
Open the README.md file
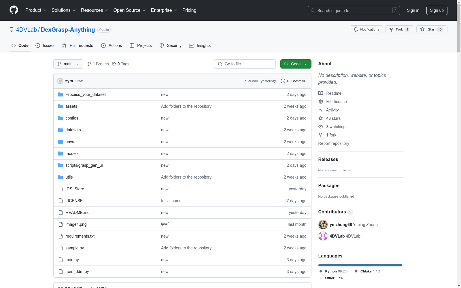click(x=78, y=213)
